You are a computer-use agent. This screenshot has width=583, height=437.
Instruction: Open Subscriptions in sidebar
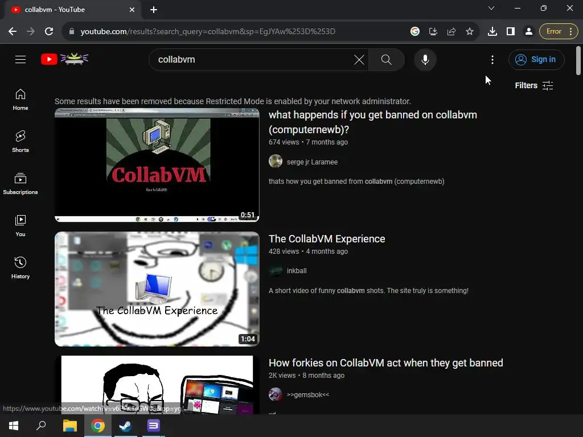coord(20,184)
